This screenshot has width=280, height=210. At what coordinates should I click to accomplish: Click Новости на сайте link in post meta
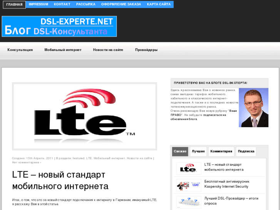tap(139, 158)
